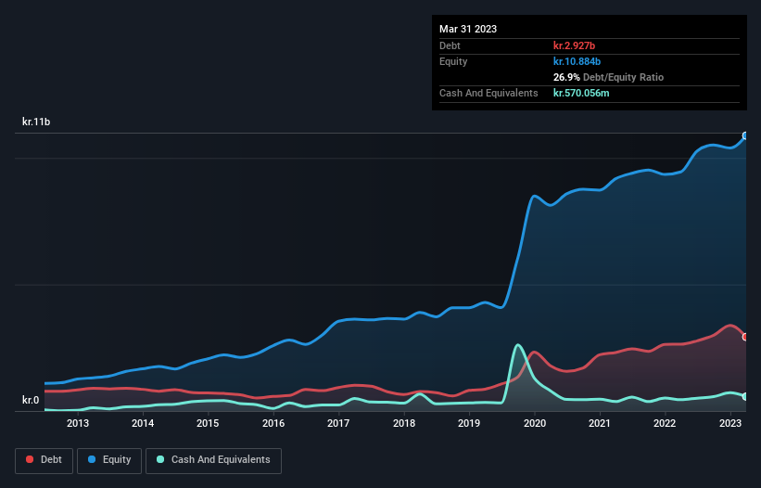Click the 2015 x-axis label
The image size is (761, 488).
tap(208, 423)
